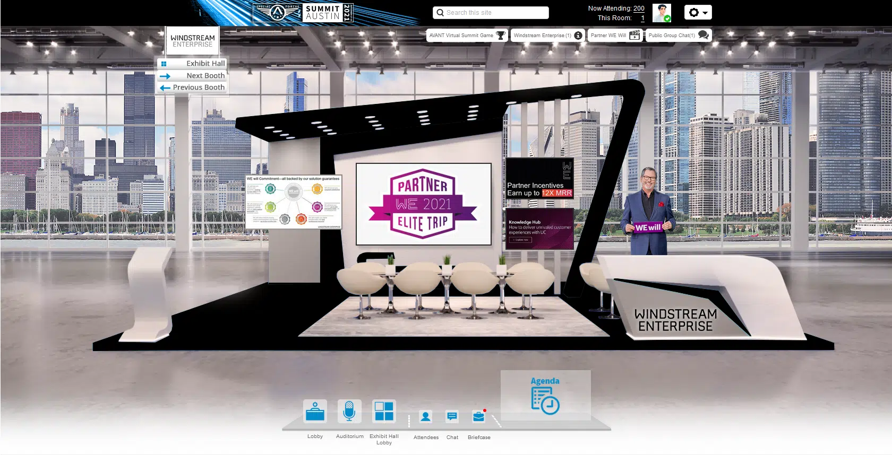Open the Briefcase icon in navigation bar
This screenshot has width=892, height=455.
(x=479, y=417)
